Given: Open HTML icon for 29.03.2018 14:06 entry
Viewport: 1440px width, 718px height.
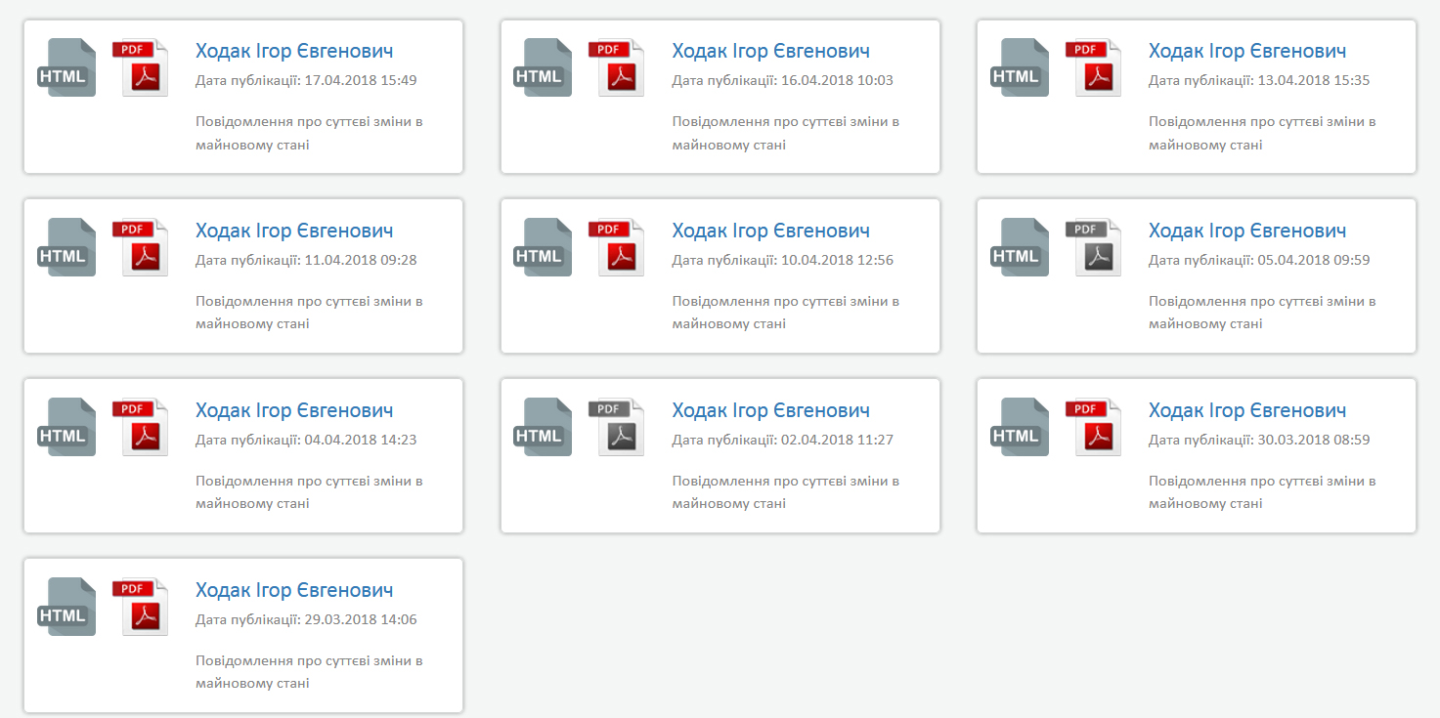Looking at the screenshot, I should (x=66, y=607).
